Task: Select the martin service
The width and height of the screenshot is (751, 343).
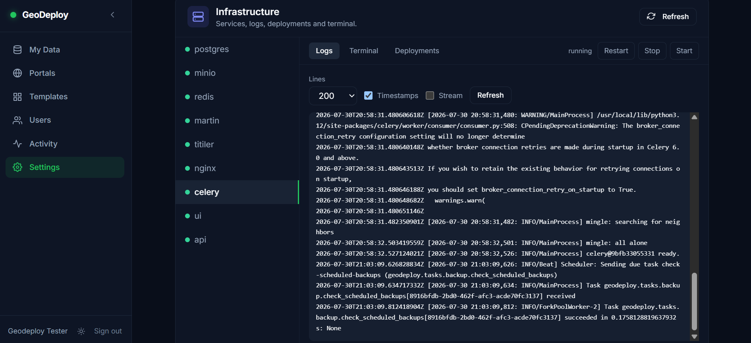Action: coord(237,121)
